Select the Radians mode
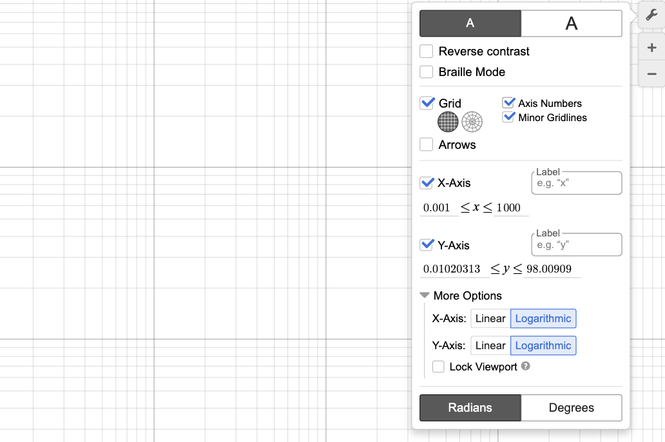This screenshot has height=442, width=665. point(470,407)
